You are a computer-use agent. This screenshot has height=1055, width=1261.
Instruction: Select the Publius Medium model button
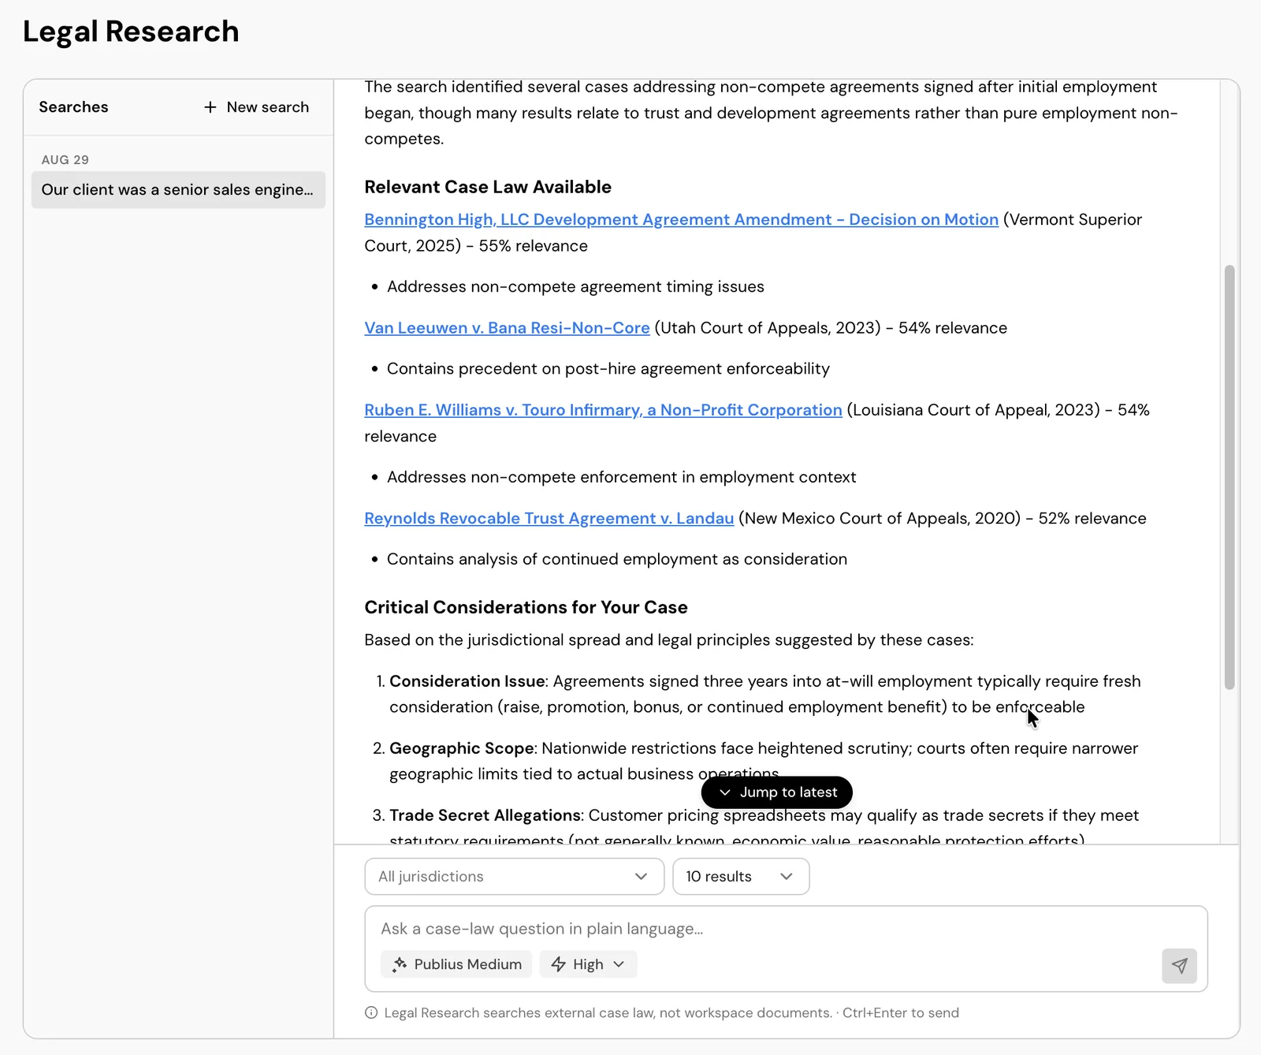(x=456, y=964)
